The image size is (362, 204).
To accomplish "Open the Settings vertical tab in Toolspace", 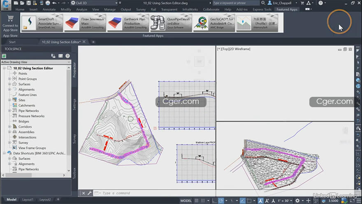I will pos(74,105).
